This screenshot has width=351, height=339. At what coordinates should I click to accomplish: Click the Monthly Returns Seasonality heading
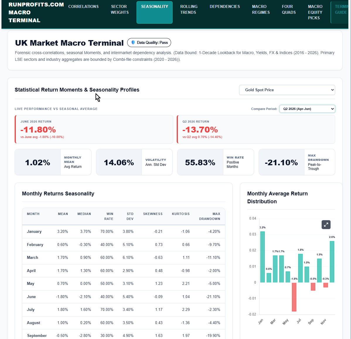tap(58, 194)
